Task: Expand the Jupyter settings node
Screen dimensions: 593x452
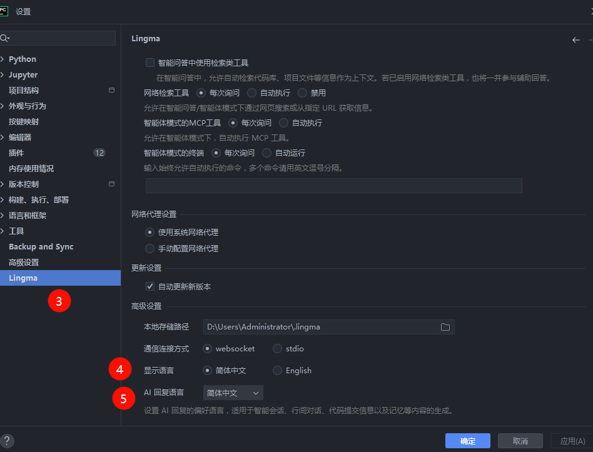Action: pyautogui.click(x=3, y=75)
